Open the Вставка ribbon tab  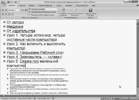point(32,5)
